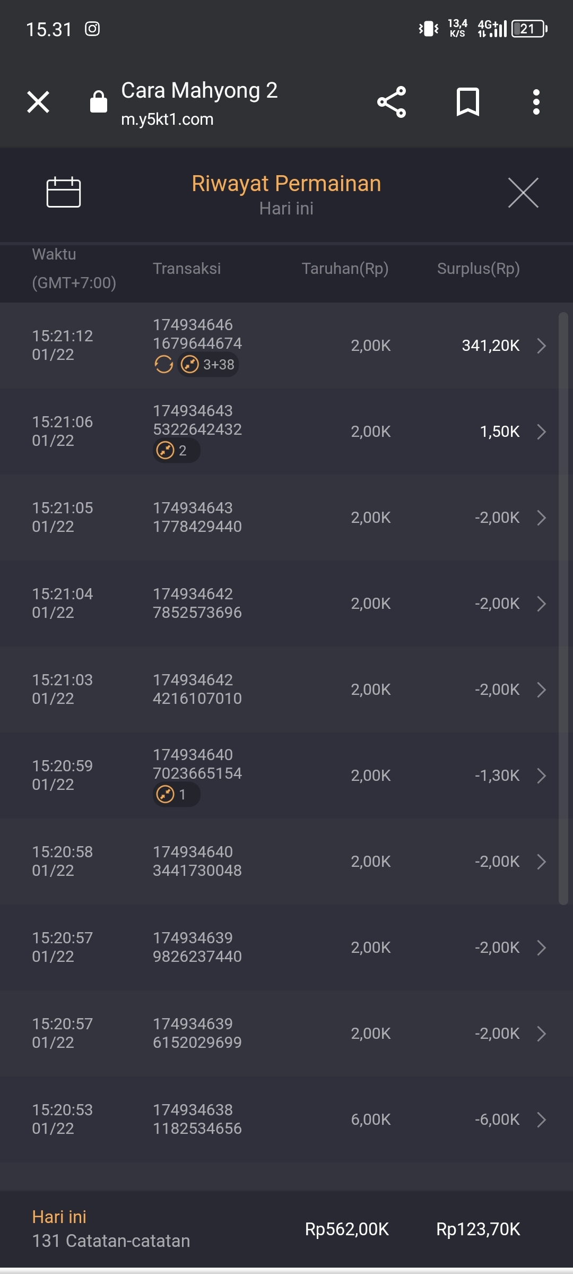Open the calendar date picker icon

point(64,192)
